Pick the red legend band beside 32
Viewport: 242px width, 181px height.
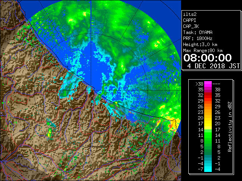click(x=208, y=95)
